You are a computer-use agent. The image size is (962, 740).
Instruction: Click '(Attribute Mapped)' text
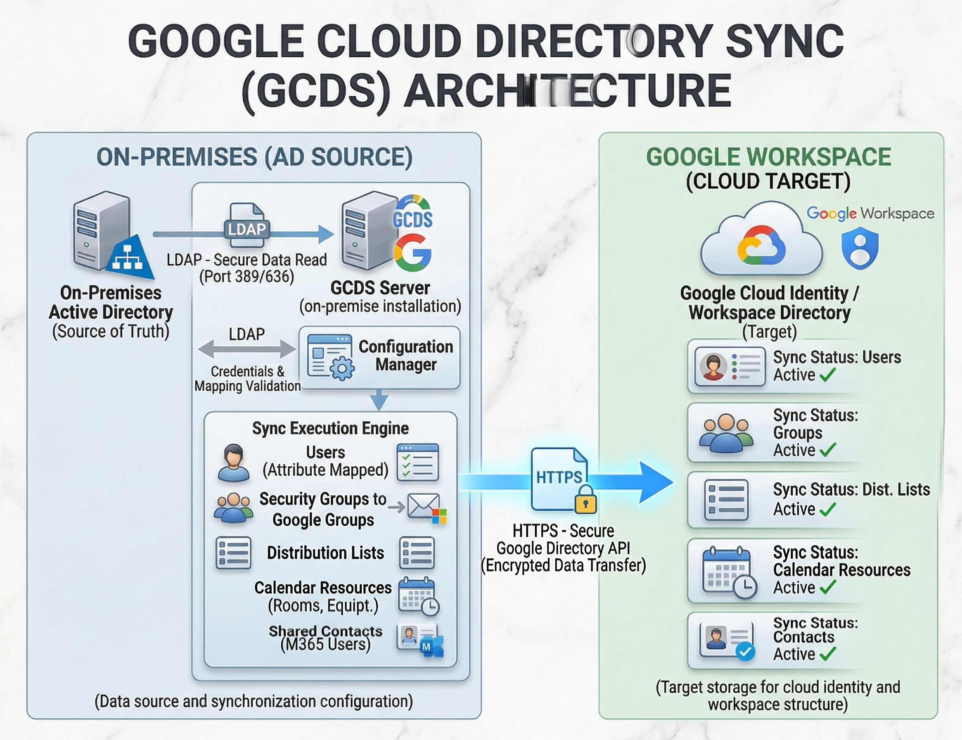325,470
